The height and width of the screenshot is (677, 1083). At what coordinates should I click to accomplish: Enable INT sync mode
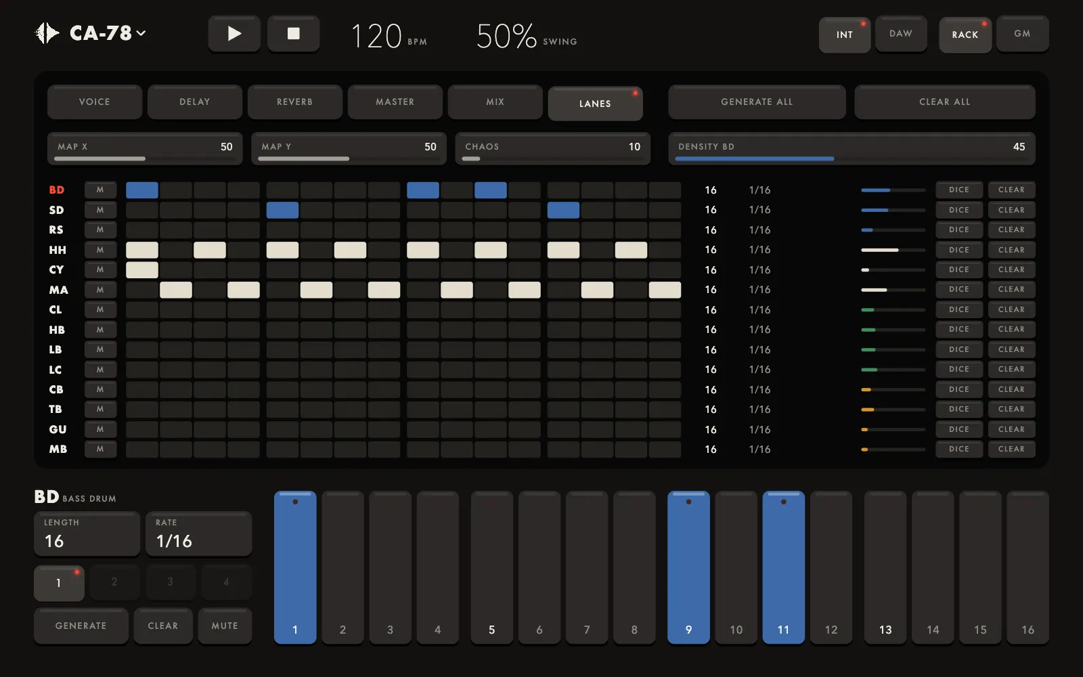tap(845, 35)
